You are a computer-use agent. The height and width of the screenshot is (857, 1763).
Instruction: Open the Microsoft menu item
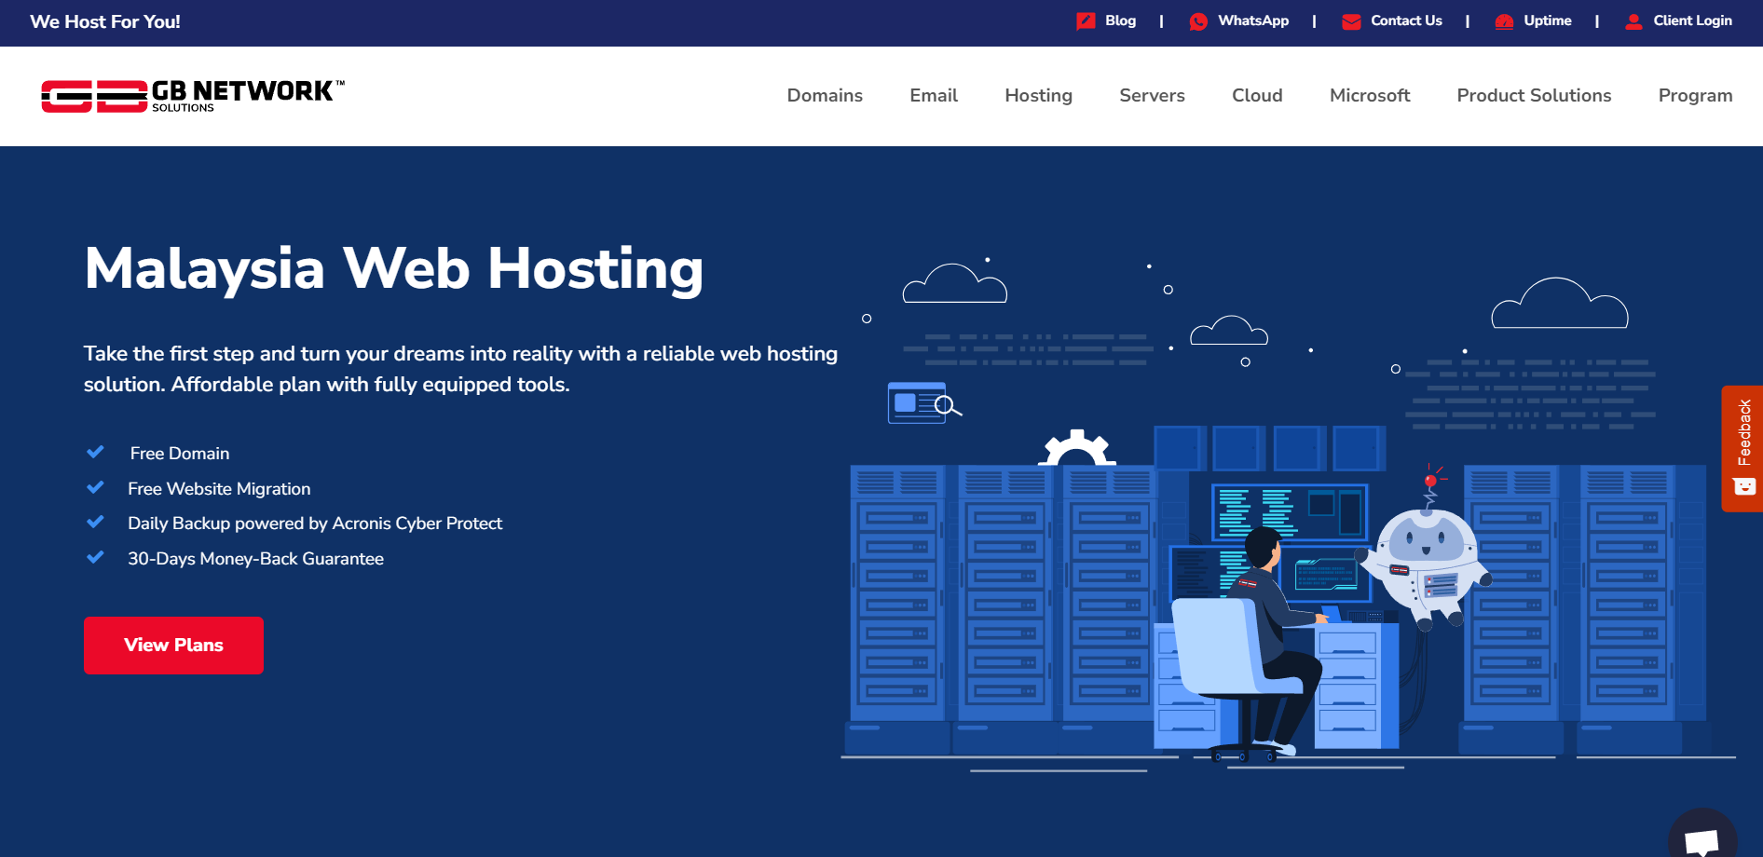click(x=1370, y=96)
